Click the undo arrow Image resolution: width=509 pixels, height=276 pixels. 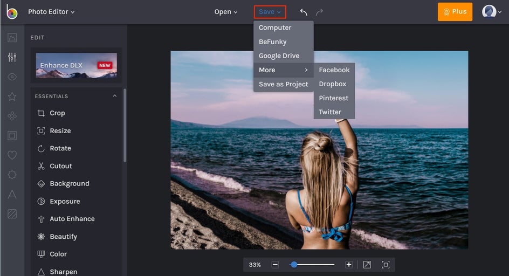304,12
